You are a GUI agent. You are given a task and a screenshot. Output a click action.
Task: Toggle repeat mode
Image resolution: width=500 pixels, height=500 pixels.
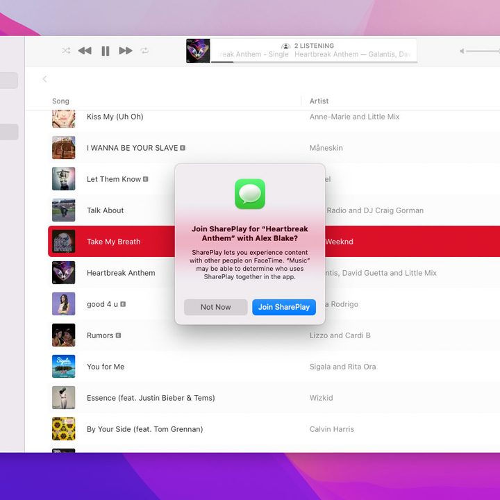144,51
